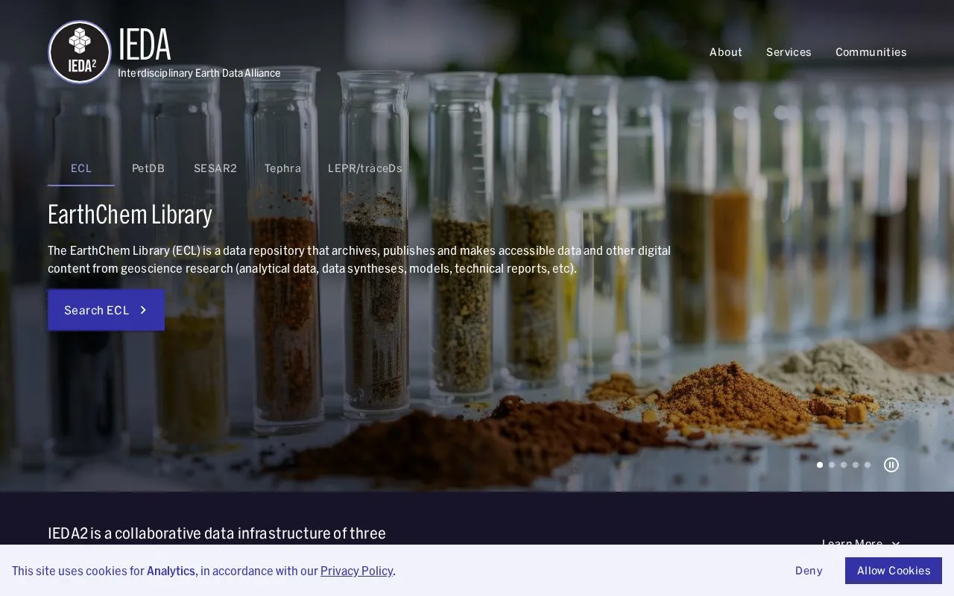Go to fourth carousel slide dot
Screen dimensions: 954x596
tap(856, 465)
